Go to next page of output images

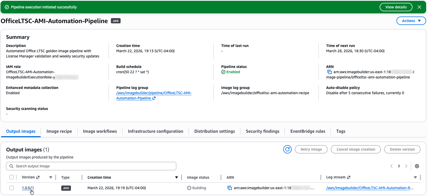pos(406,166)
